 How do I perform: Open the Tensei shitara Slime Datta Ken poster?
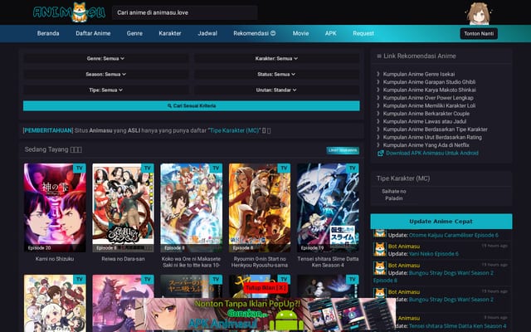coord(328,207)
